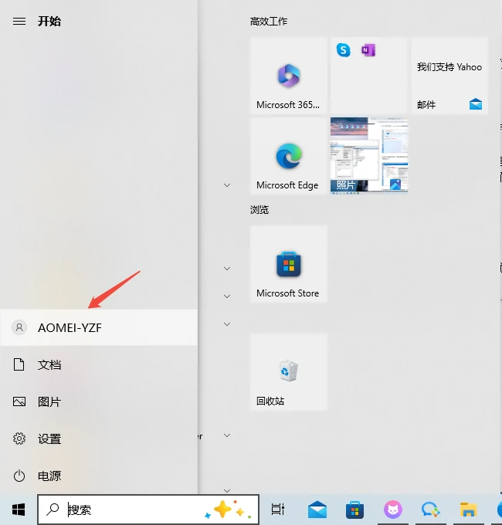Image resolution: width=502 pixels, height=525 pixels.
Task: Focus the taskbar 搜索 box
Action: pos(148,510)
